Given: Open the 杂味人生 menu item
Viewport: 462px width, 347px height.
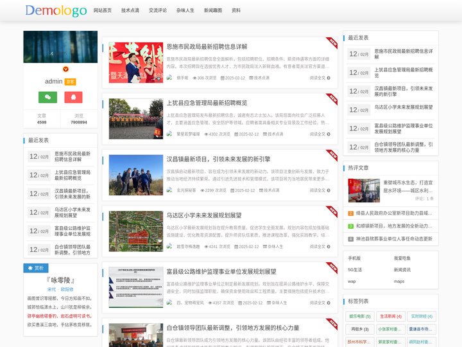Looking at the screenshot, I should point(185,10).
